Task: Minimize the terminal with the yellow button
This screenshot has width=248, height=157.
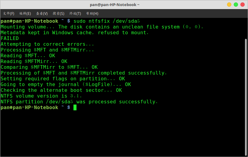Action: (229, 5)
